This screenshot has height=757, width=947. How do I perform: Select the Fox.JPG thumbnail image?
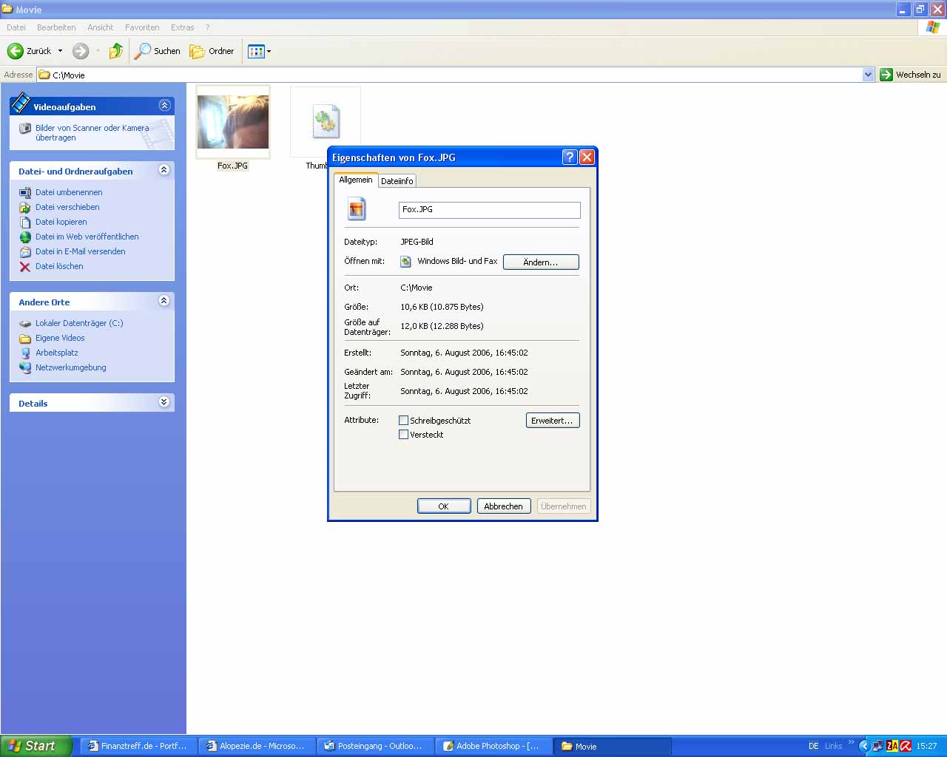point(233,122)
